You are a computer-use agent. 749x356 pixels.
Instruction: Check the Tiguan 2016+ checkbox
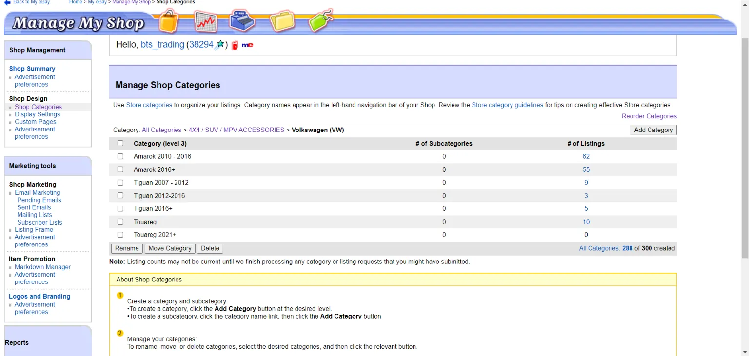coord(120,208)
